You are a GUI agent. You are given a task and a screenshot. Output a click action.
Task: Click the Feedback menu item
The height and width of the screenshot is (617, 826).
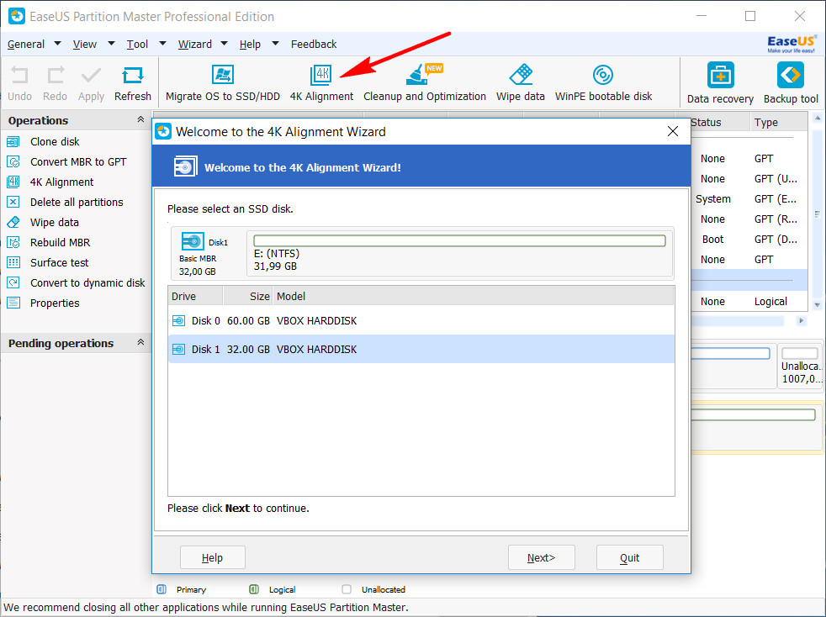(314, 45)
